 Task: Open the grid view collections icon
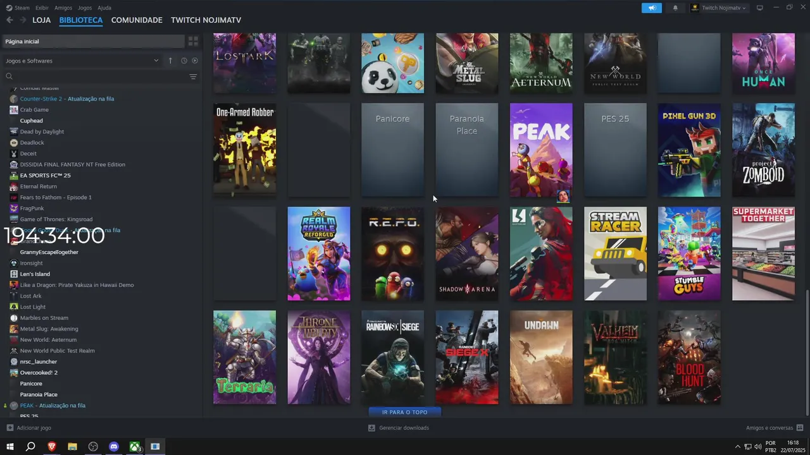coord(193,41)
